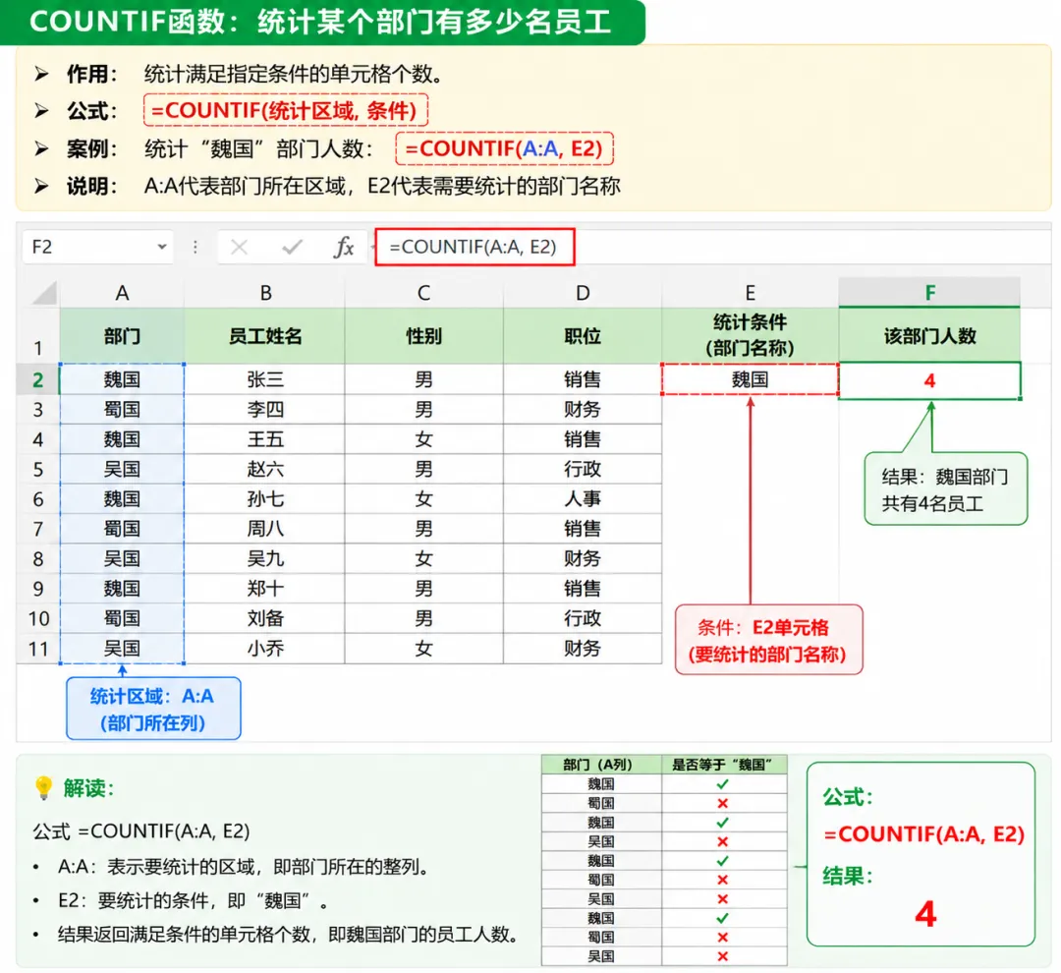Viewport: 1061px width, 973px height.
Task: Select column B header
Action: pos(265,293)
